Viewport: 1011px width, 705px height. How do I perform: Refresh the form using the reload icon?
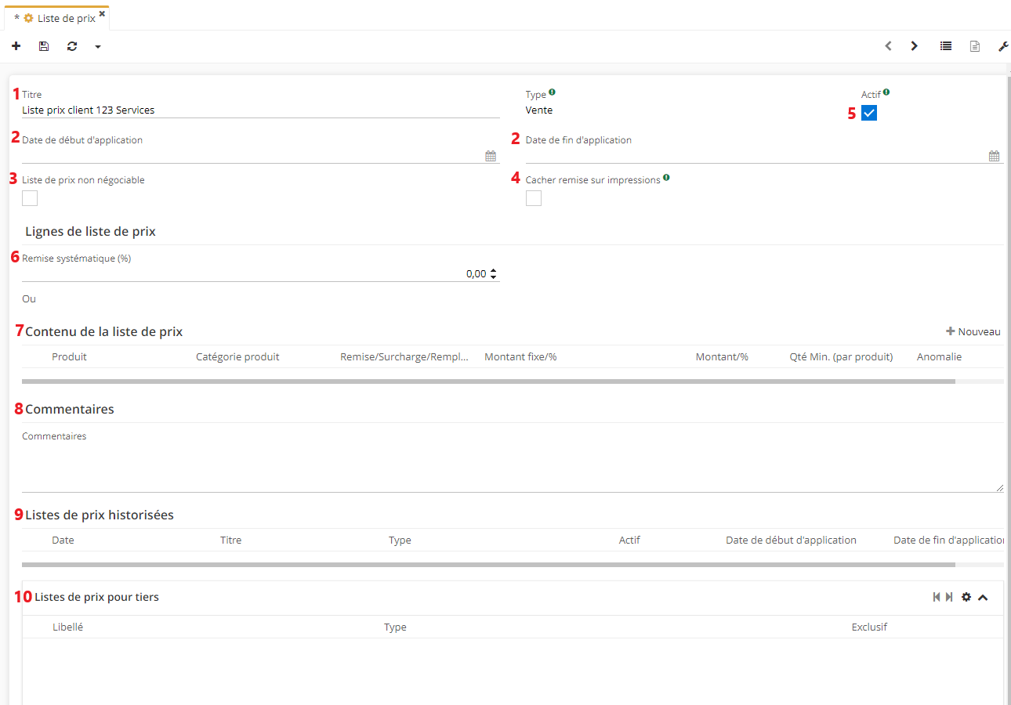click(72, 46)
